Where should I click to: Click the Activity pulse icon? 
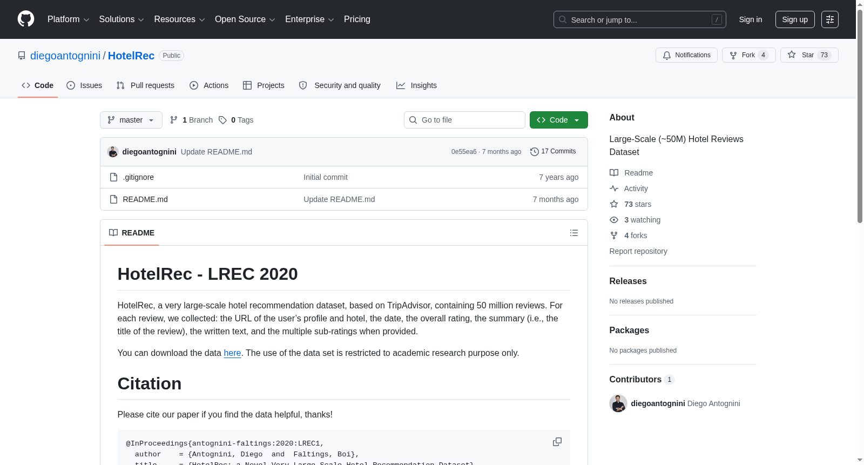tap(614, 188)
